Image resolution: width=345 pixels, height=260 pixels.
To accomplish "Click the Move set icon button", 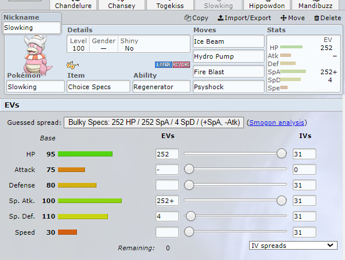I will pos(293,18).
